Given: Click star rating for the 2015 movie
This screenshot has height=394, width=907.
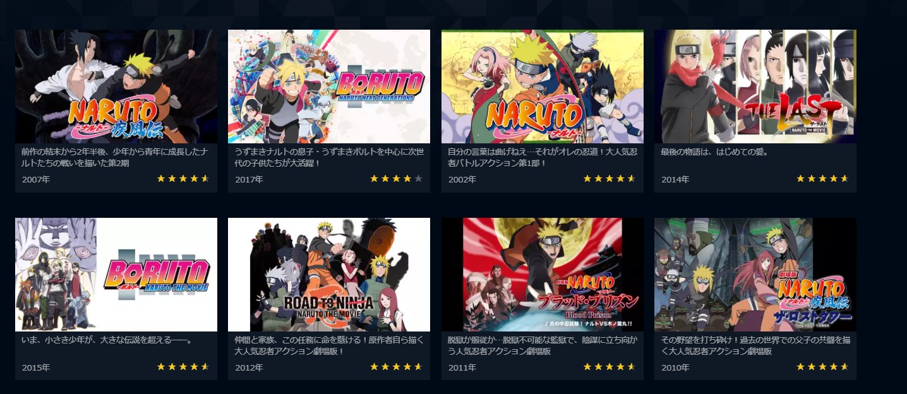Looking at the screenshot, I should coord(183,367).
